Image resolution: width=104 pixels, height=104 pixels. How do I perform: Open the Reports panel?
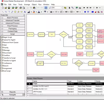pyautogui.click(x=13, y=92)
